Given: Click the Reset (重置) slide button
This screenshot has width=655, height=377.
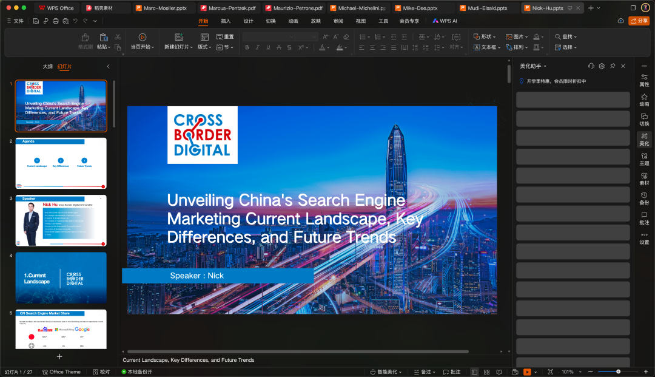Looking at the screenshot, I should click(x=225, y=37).
